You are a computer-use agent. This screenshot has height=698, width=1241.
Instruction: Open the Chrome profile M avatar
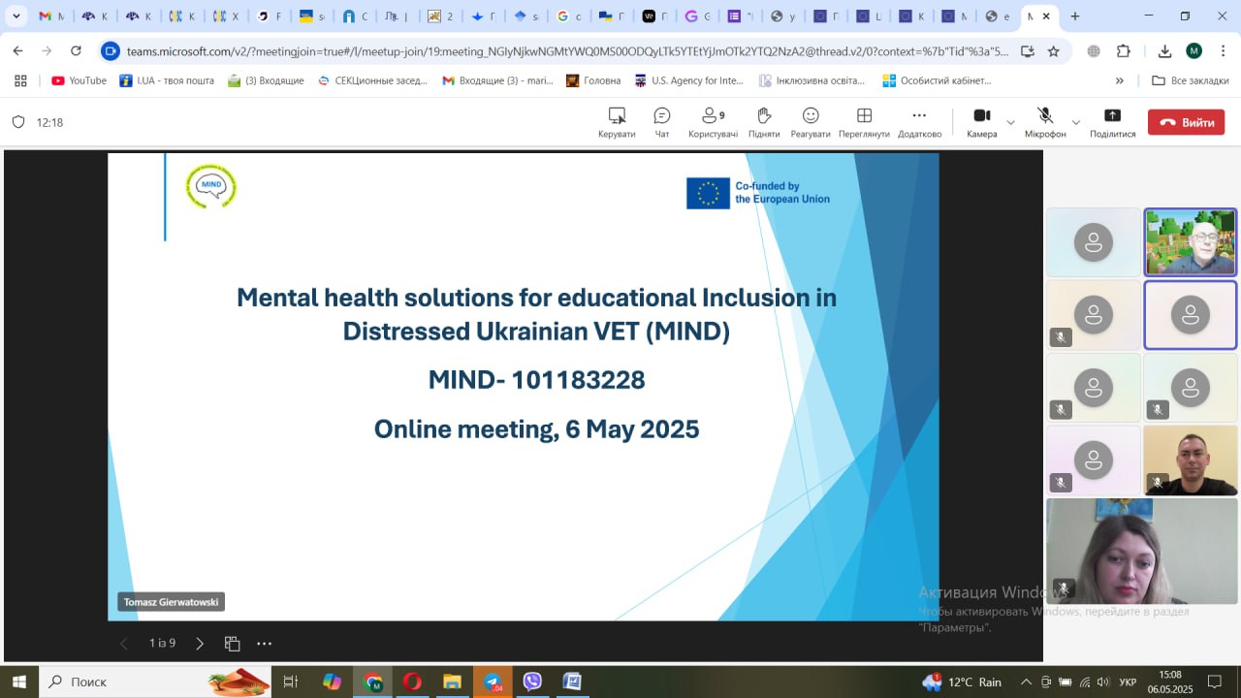(1194, 51)
